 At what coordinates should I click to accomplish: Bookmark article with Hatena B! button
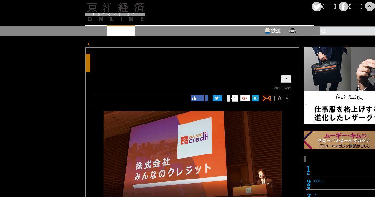click(x=256, y=98)
